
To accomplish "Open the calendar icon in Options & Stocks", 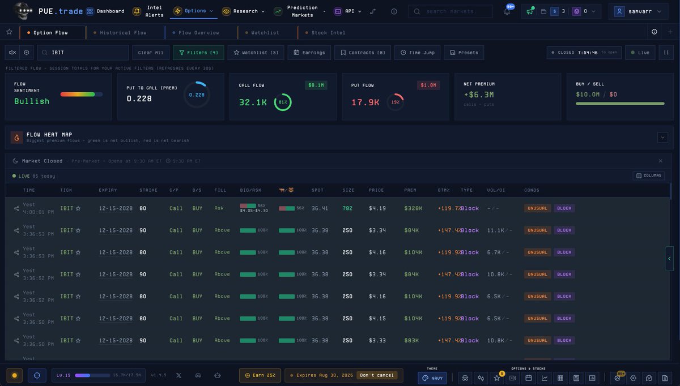I will click(529, 378).
